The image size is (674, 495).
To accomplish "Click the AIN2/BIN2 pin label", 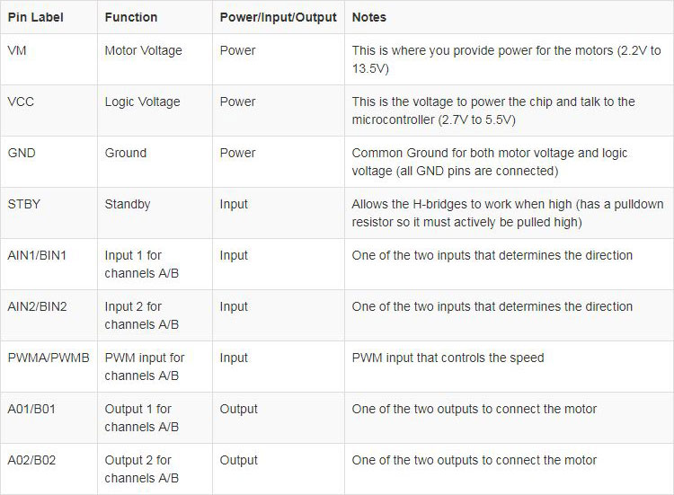I will [38, 306].
